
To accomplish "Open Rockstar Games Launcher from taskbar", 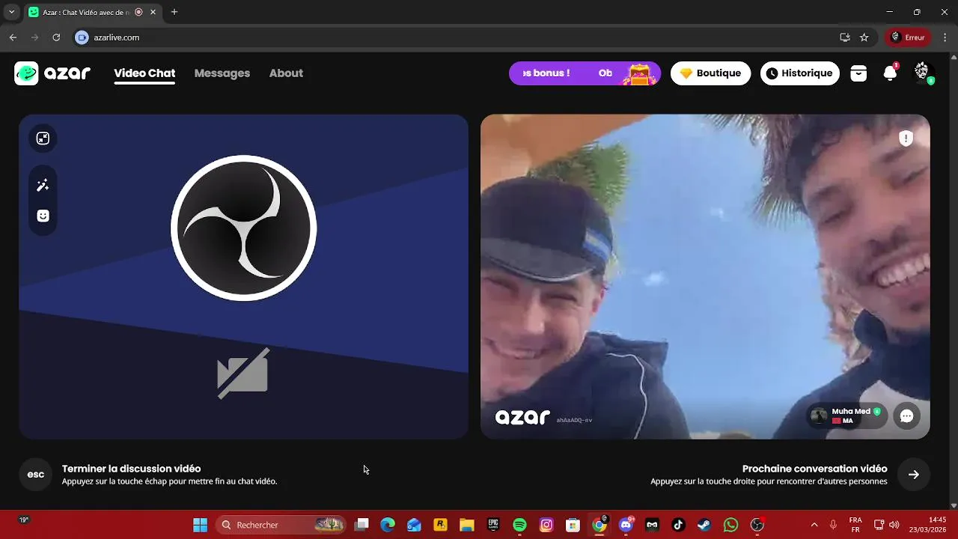I will pyautogui.click(x=440, y=525).
